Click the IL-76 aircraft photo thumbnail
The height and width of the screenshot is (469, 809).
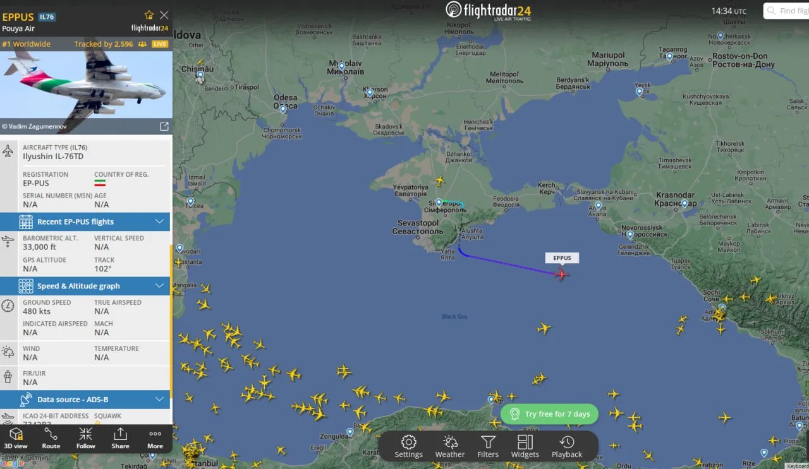click(86, 84)
